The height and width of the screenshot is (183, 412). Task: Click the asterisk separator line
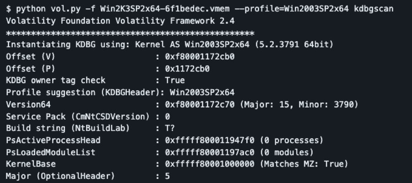coord(130,33)
